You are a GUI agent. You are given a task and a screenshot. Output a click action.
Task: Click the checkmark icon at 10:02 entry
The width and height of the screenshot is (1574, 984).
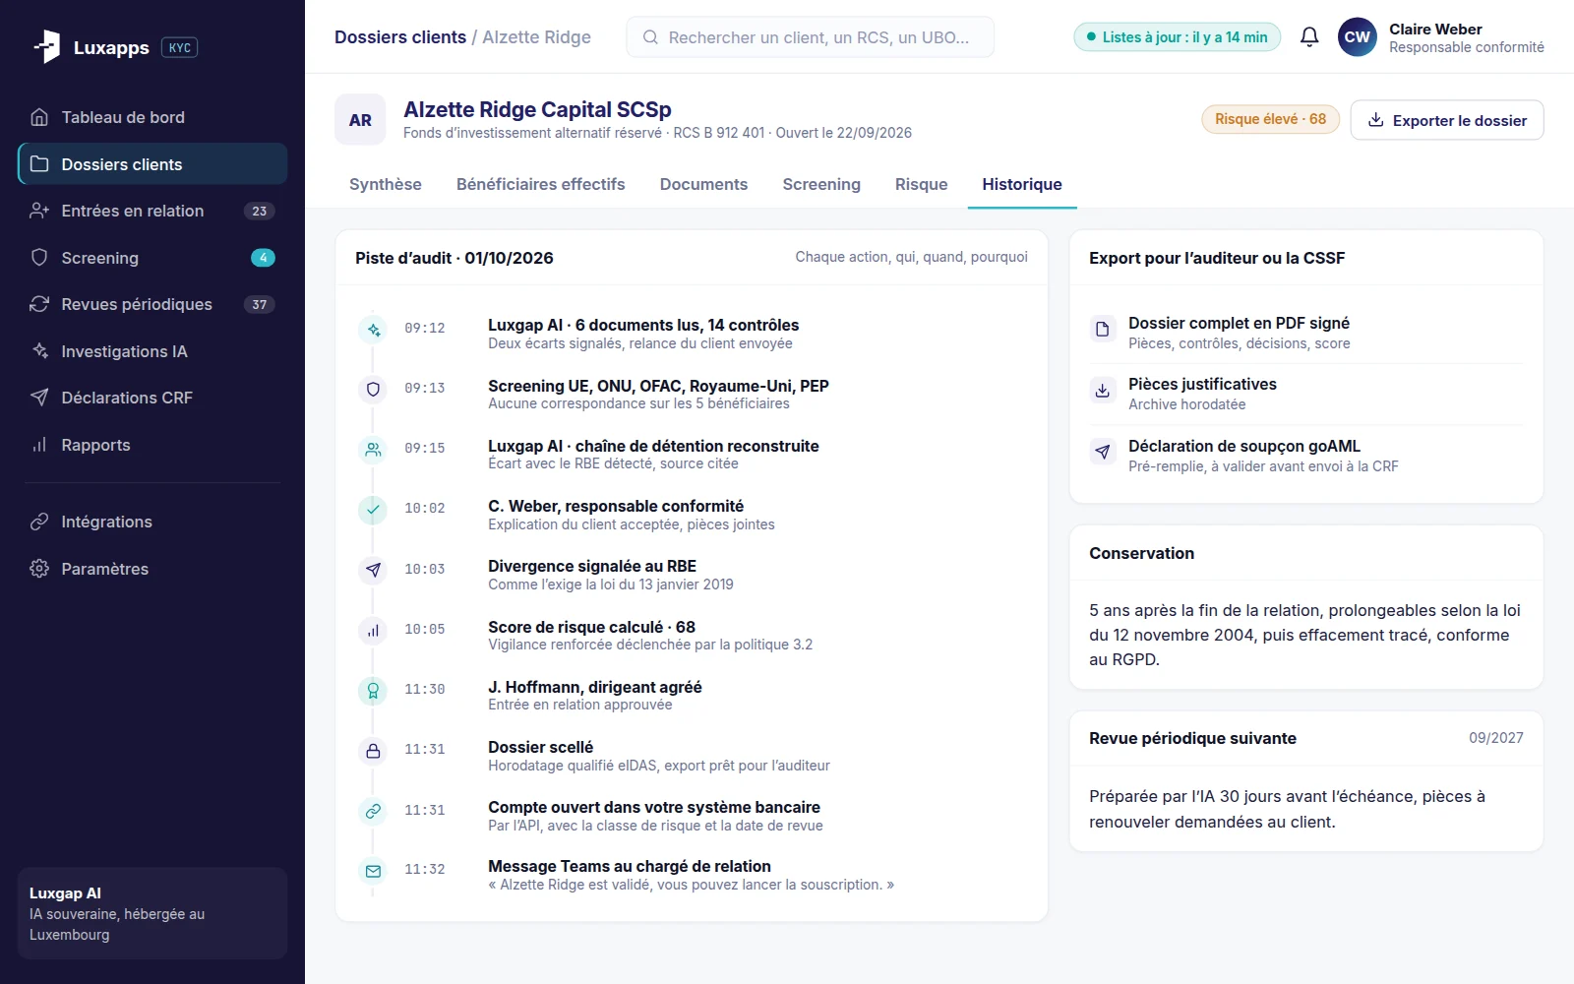pyautogui.click(x=373, y=510)
